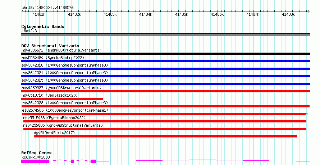Select the RefSeq Genes track title
320x165 pixels.
pyautogui.click(x=36, y=153)
